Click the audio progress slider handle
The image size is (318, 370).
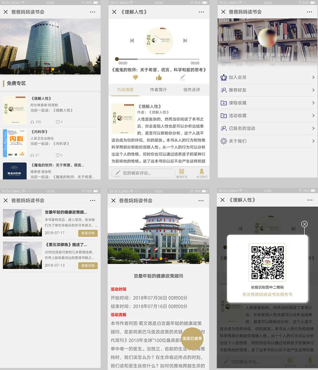[x=117, y=59]
